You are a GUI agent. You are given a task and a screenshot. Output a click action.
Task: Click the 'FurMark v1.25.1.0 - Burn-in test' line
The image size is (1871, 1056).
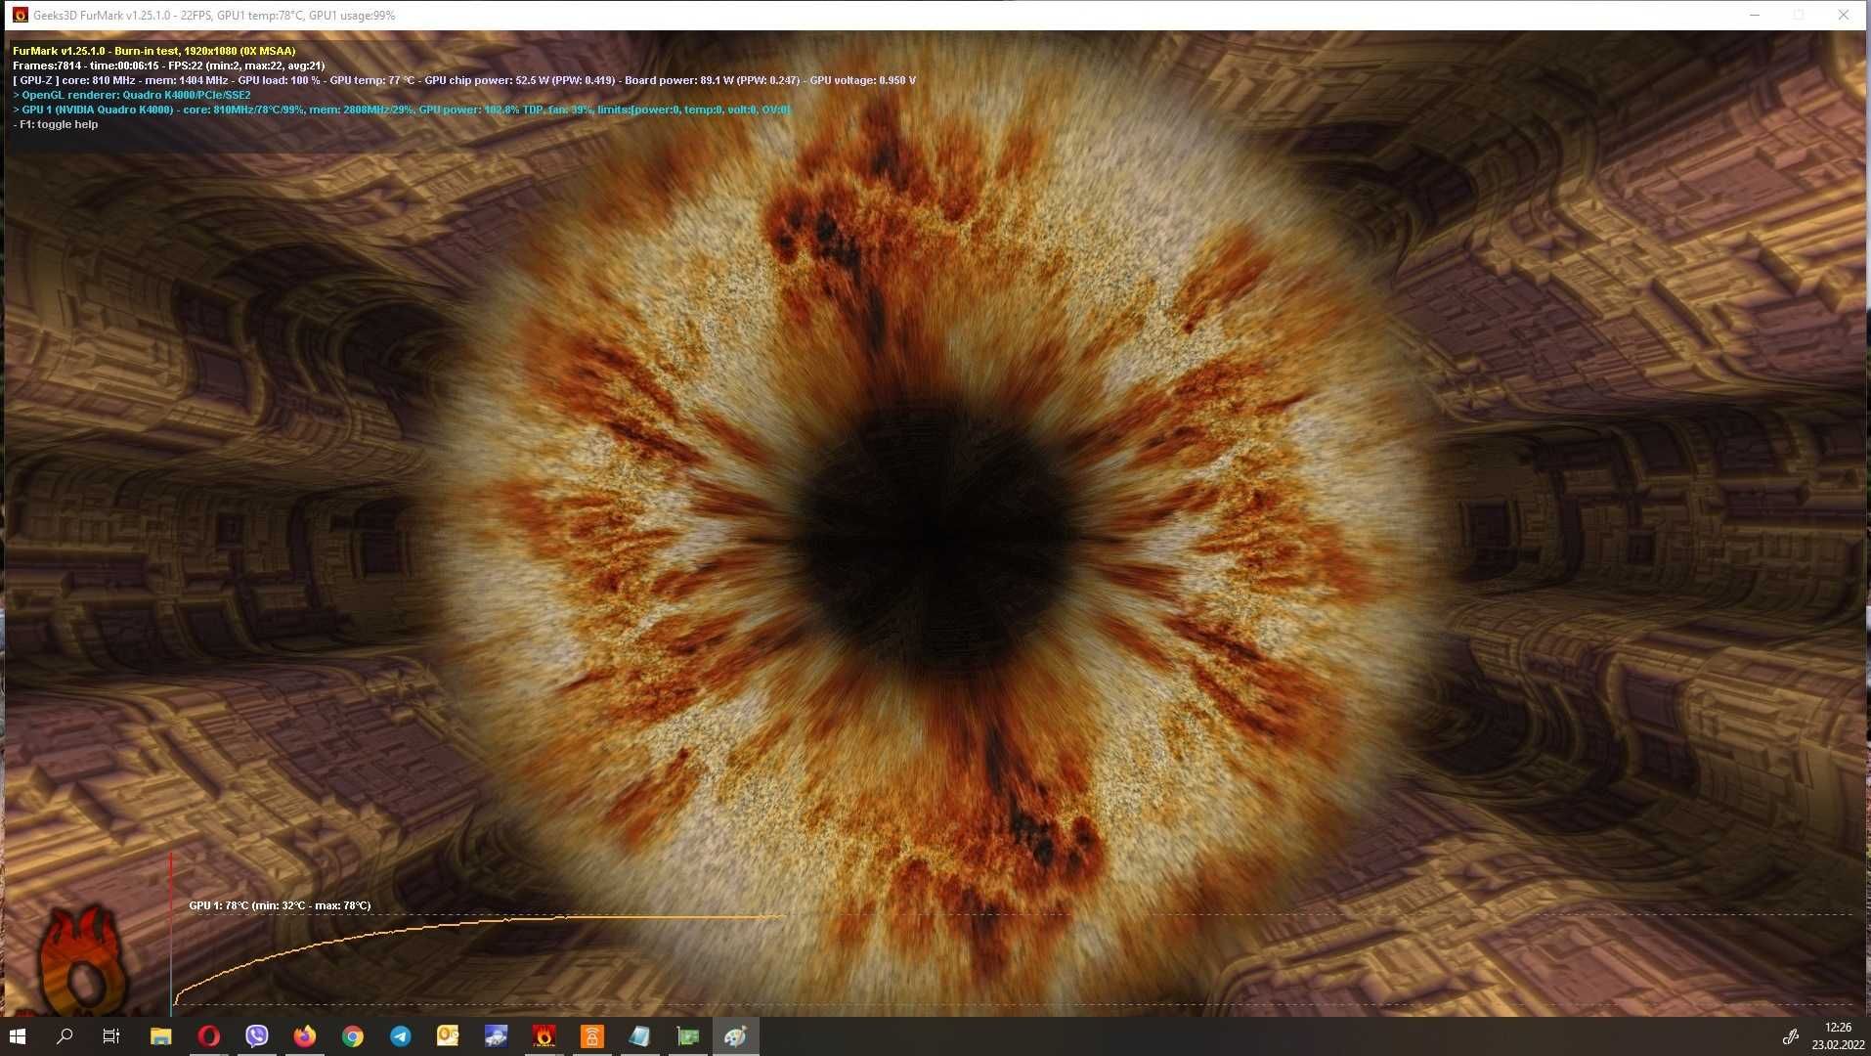(153, 51)
